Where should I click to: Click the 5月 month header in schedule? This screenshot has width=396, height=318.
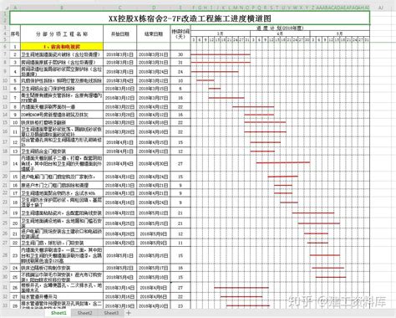tap(340, 33)
